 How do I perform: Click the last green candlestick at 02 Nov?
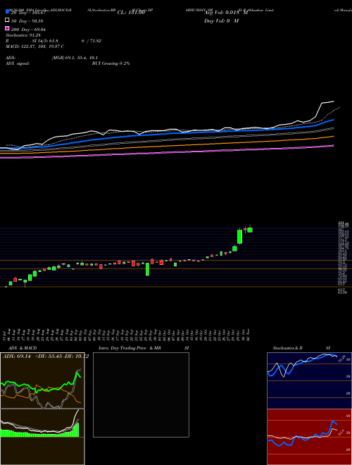coord(250,230)
